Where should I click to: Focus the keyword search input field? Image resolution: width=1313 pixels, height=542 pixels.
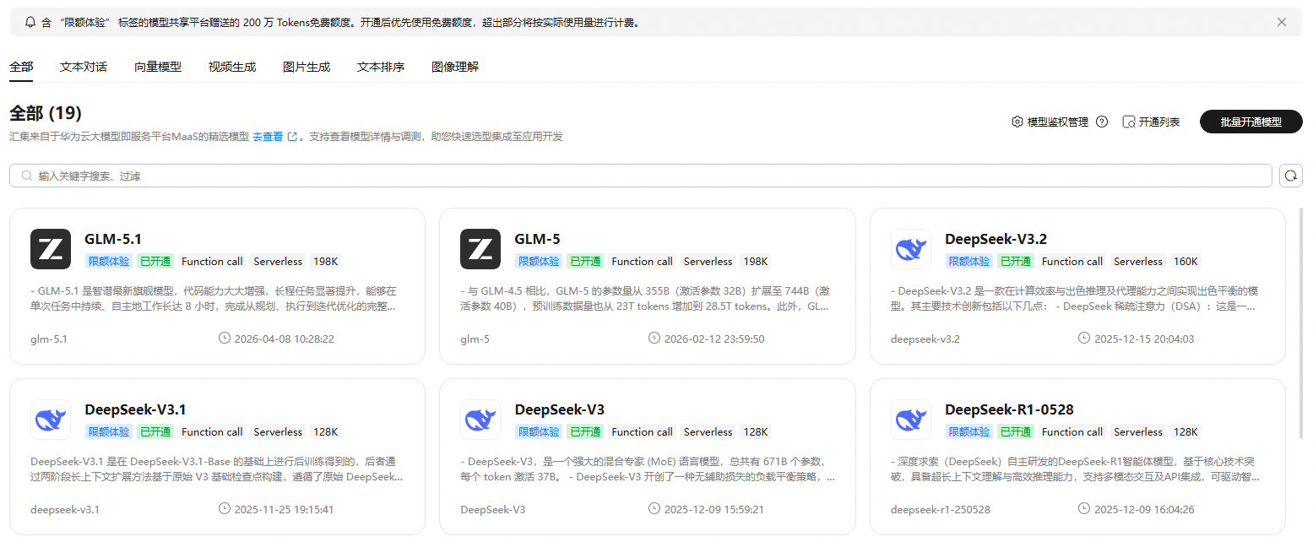[x=641, y=176]
